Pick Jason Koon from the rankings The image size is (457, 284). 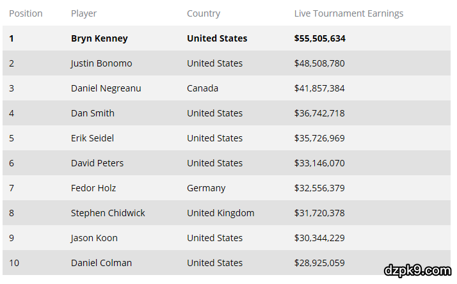tap(94, 238)
